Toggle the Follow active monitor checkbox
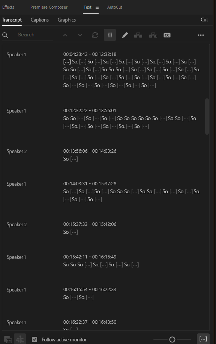216x344 pixels. [x=34, y=339]
